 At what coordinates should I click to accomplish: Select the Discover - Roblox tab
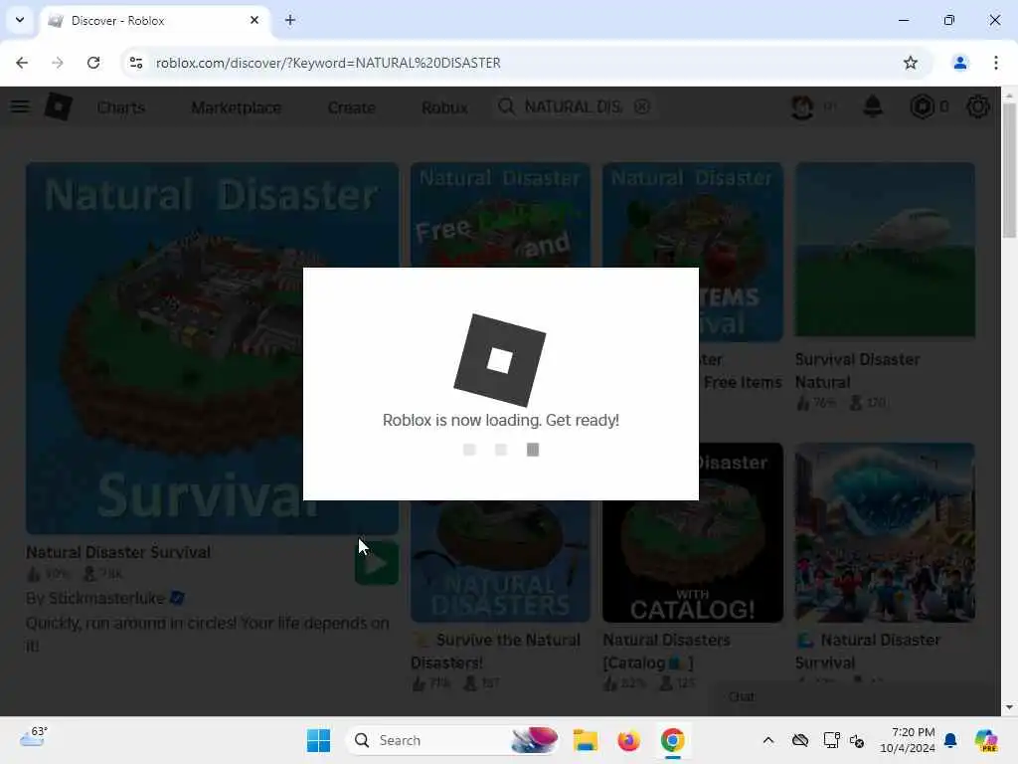pyautogui.click(x=156, y=21)
